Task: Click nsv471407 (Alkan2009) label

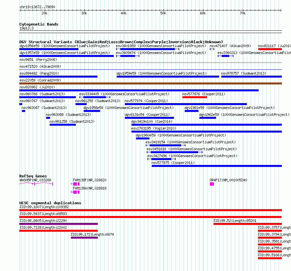Action: tap(230, 46)
